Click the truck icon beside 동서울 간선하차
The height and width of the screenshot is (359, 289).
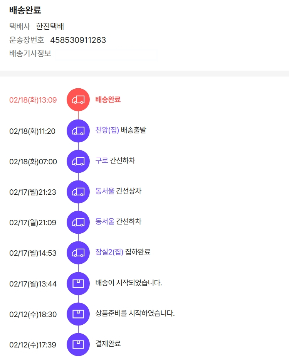pos(78,222)
